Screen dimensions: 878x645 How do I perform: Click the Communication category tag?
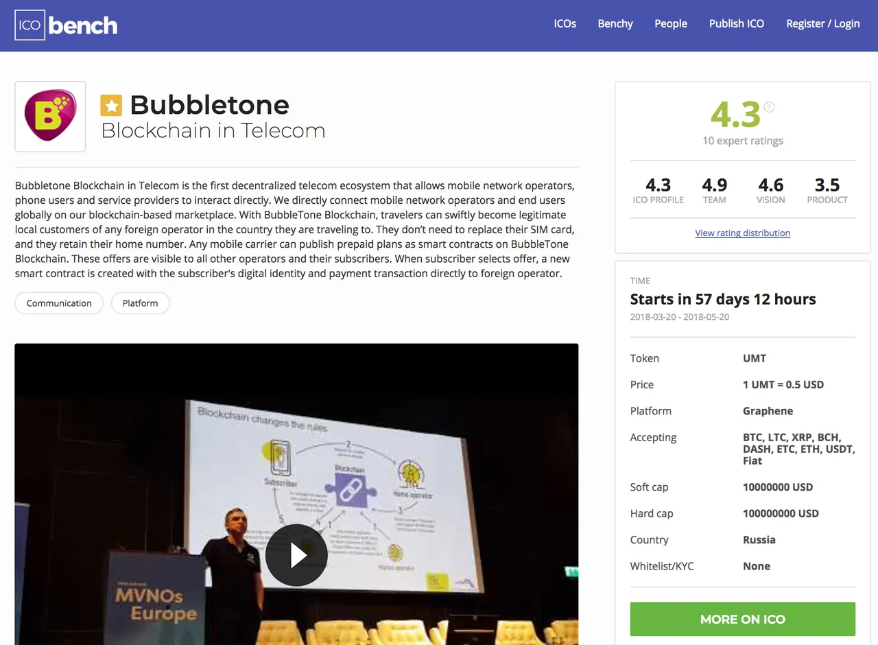click(x=59, y=303)
